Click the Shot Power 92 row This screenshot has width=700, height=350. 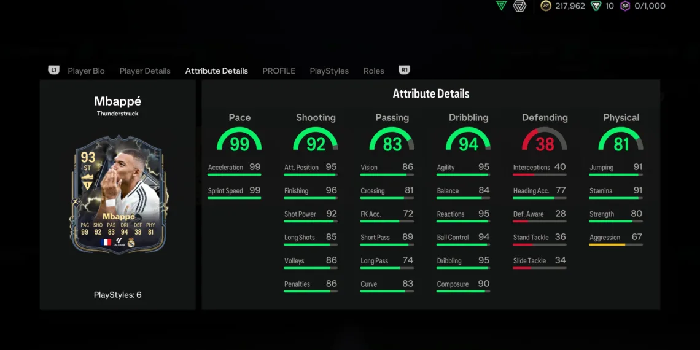[311, 215]
